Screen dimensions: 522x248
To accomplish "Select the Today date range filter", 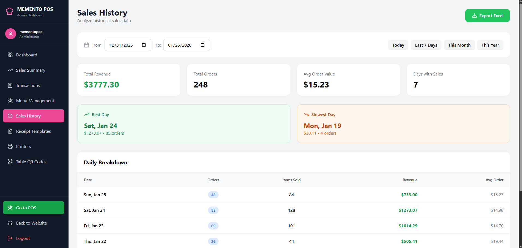I will click(x=398, y=45).
